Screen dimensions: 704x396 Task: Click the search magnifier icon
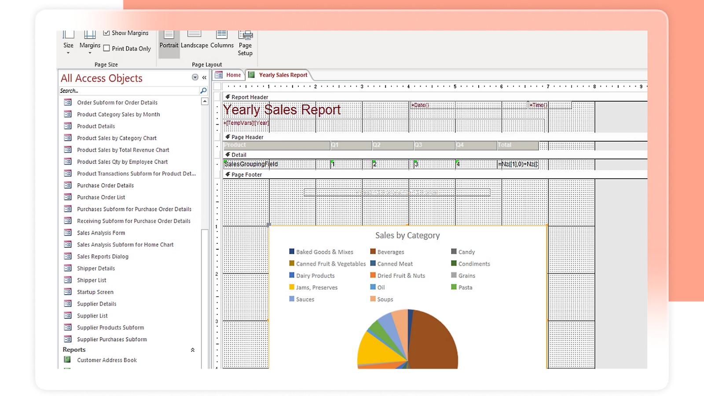203,91
